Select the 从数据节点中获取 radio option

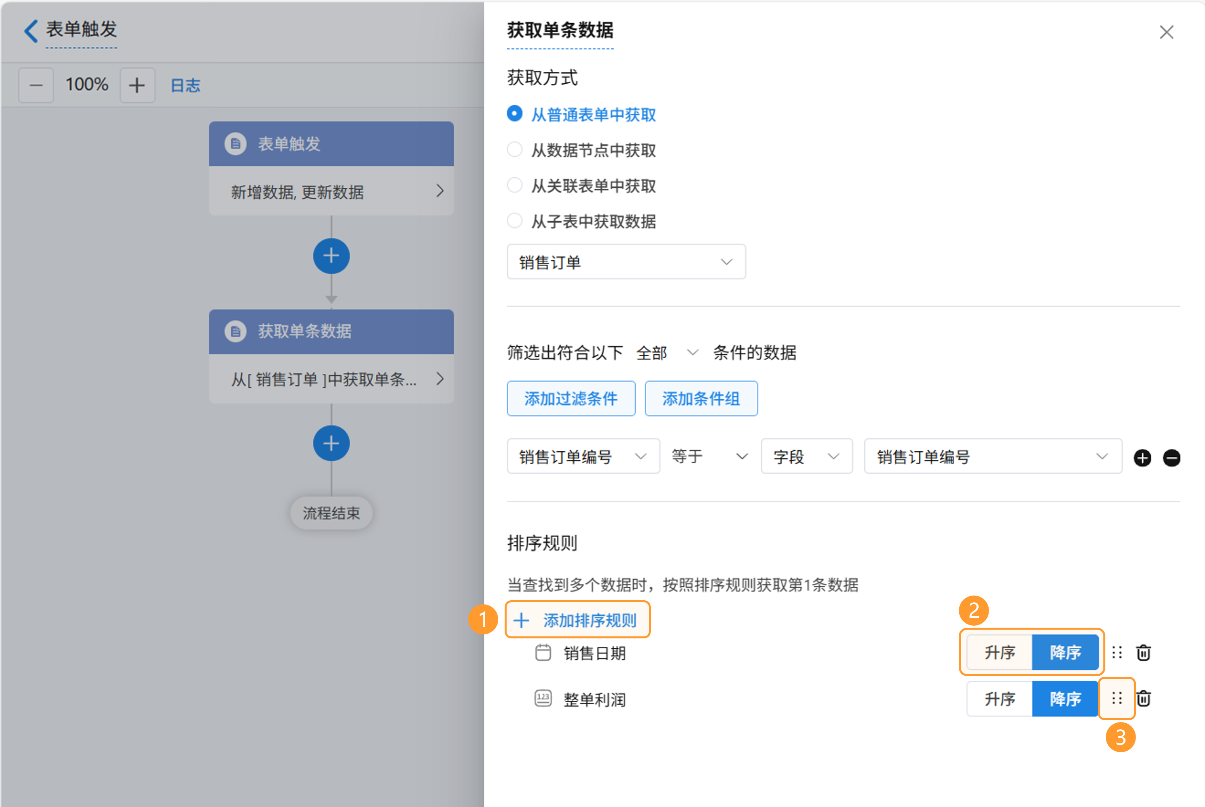(515, 150)
